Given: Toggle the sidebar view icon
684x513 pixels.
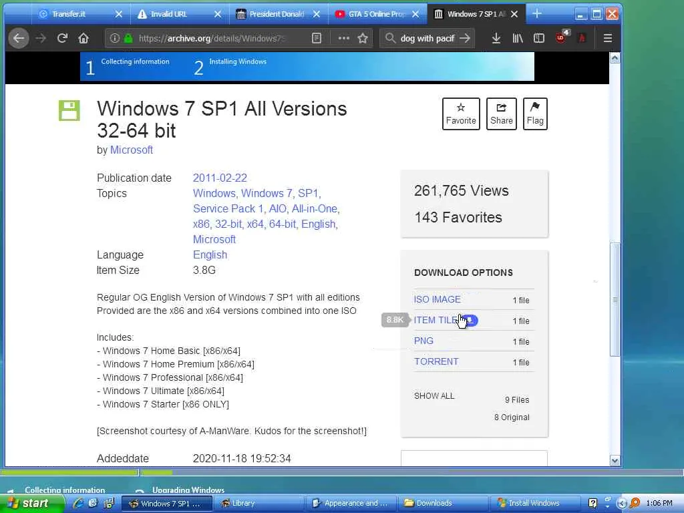Looking at the screenshot, I should click(x=539, y=38).
